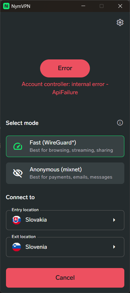Expand the Entry location arrow
This screenshot has width=130, height=293.
click(114, 220)
